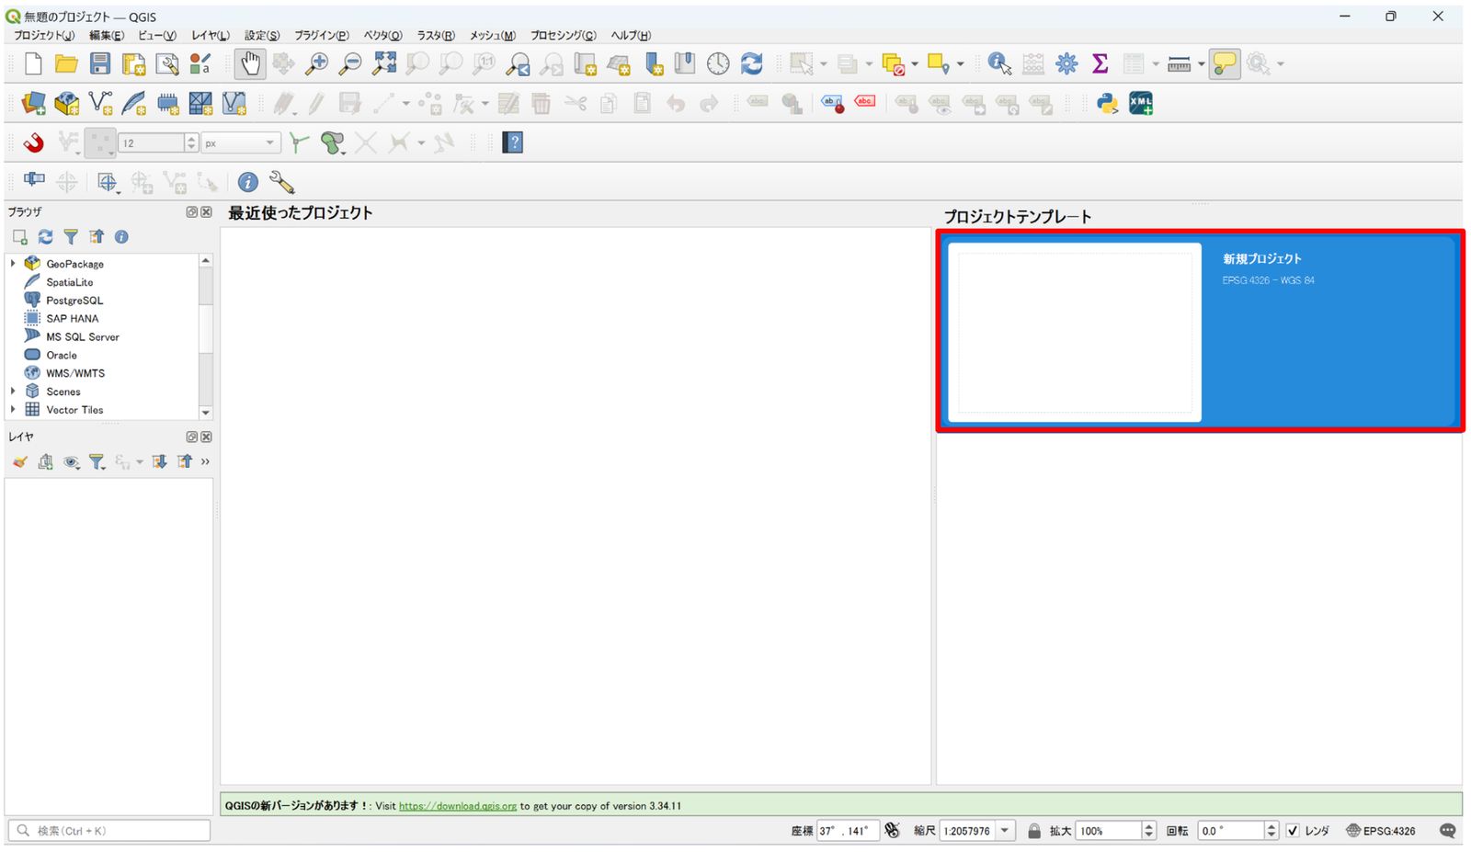Select WMS/WMTS in the browser tree
This screenshot has width=1471, height=852.
(75, 373)
